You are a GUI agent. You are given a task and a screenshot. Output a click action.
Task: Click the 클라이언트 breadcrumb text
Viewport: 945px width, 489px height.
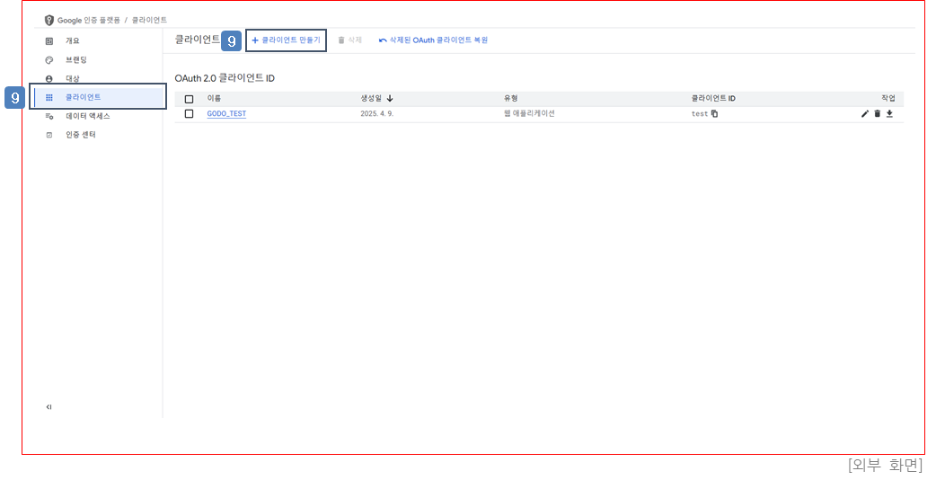[x=149, y=21]
